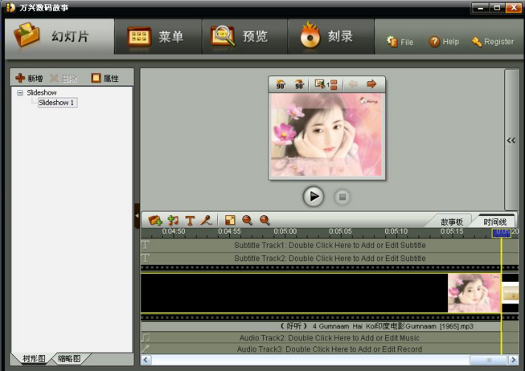Collapse the right panel with the << button
Image resolution: width=525 pixels, height=371 pixels.
click(x=511, y=141)
